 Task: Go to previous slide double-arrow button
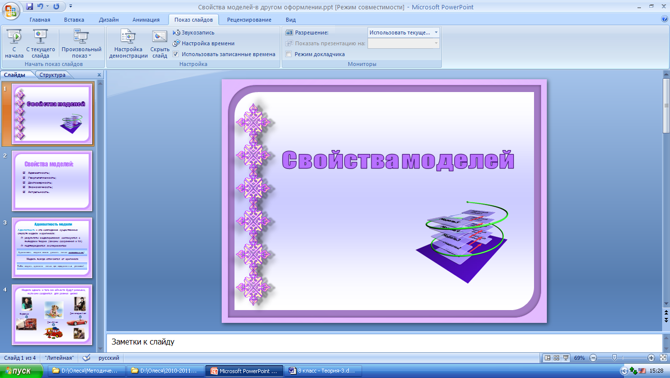(666, 312)
